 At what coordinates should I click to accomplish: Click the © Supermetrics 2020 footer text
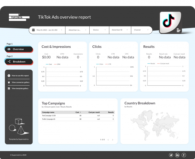click(x=18, y=155)
